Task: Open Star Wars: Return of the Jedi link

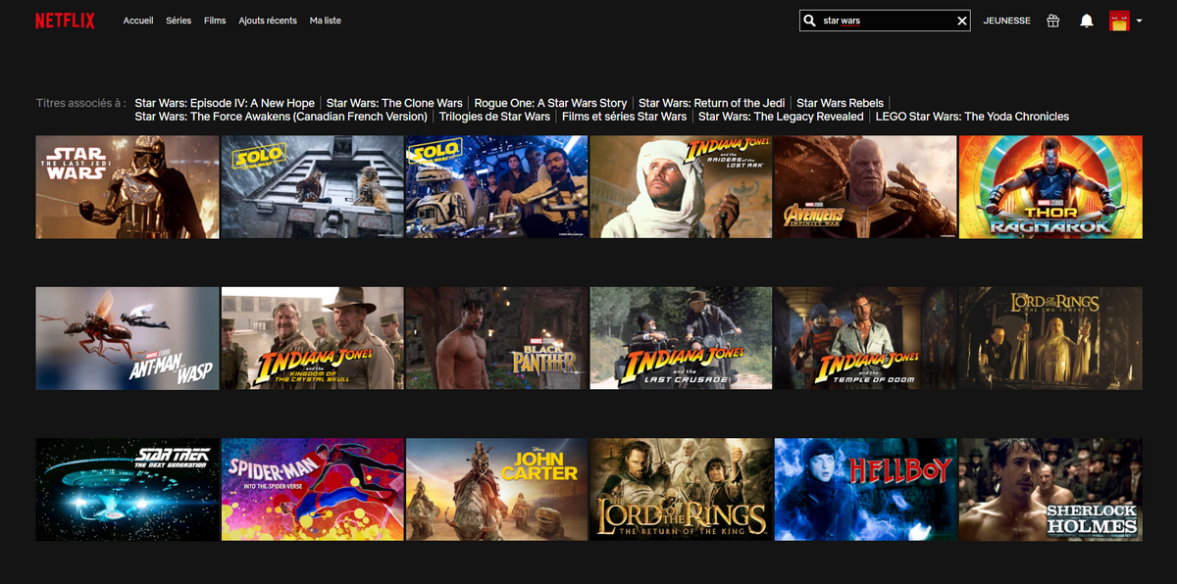Action: (x=712, y=103)
